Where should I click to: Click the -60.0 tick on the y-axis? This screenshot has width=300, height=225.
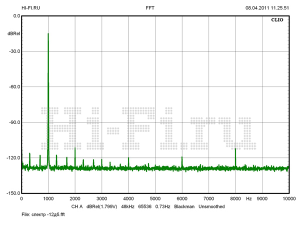pyautogui.click(x=13, y=86)
